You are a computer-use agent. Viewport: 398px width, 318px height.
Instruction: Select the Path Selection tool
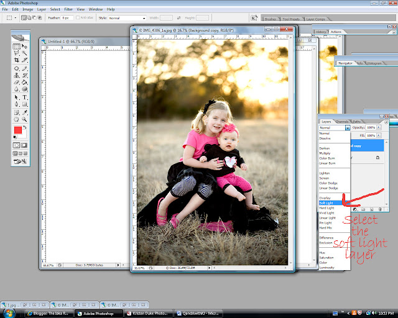17,97
